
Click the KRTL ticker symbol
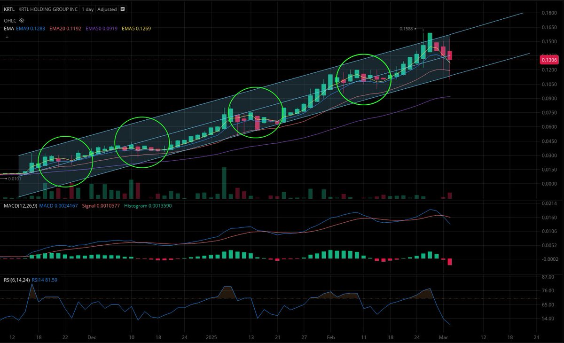pyautogui.click(x=9, y=9)
